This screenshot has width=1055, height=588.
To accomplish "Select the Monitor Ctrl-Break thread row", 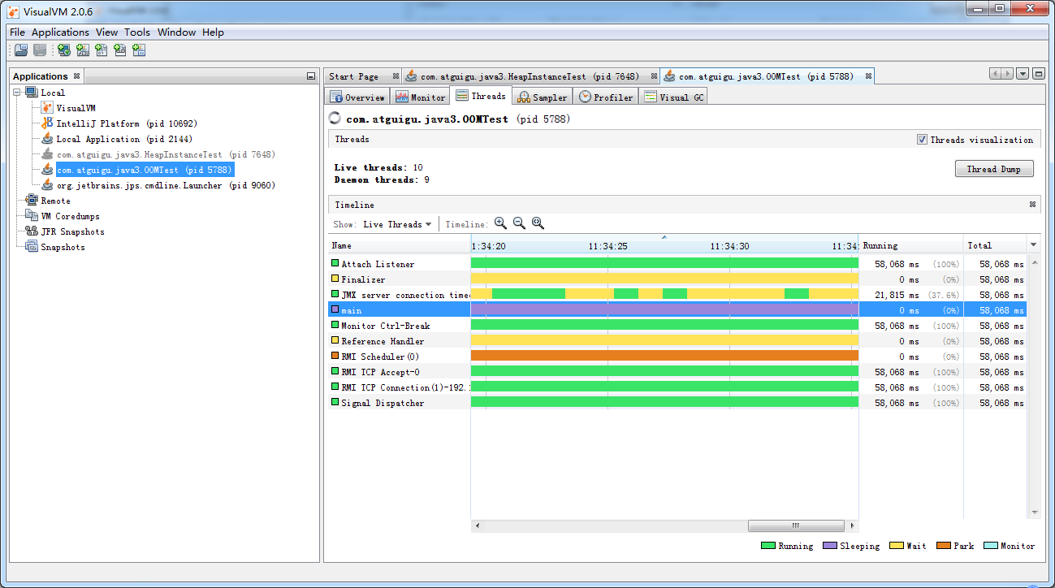I will 678,326.
